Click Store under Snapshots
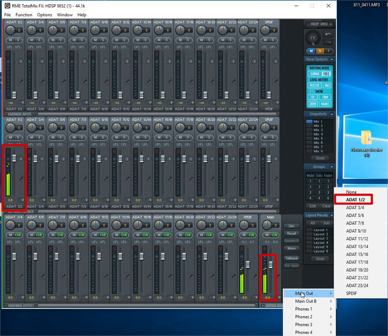Screen dimensions: 388x336 pos(320,158)
